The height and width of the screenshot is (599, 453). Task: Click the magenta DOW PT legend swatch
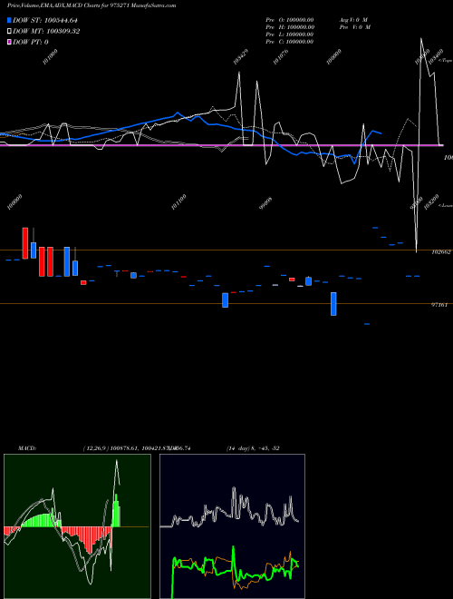[x=9, y=42]
